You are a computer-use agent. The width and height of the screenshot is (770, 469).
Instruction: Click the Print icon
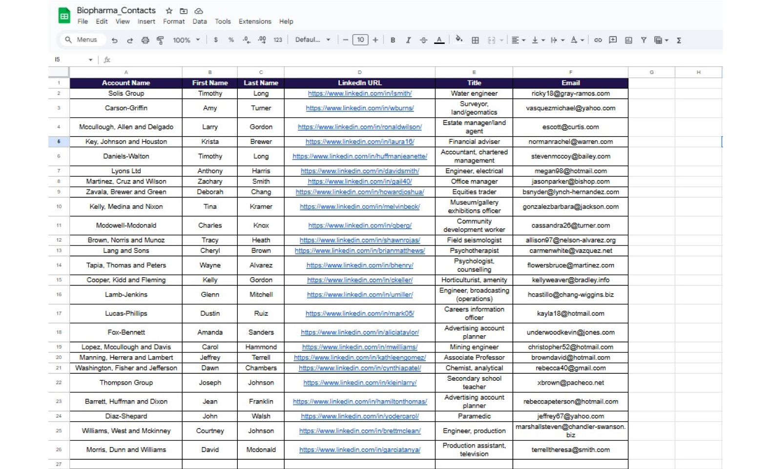(x=145, y=41)
